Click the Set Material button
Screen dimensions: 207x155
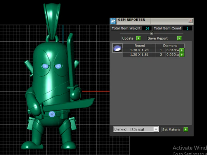172,130
